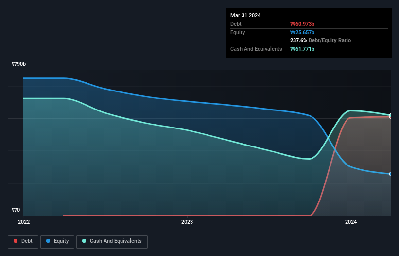Click the Cash value ₩61.771b
Screen dimensions: 399x256
[x=302, y=49]
